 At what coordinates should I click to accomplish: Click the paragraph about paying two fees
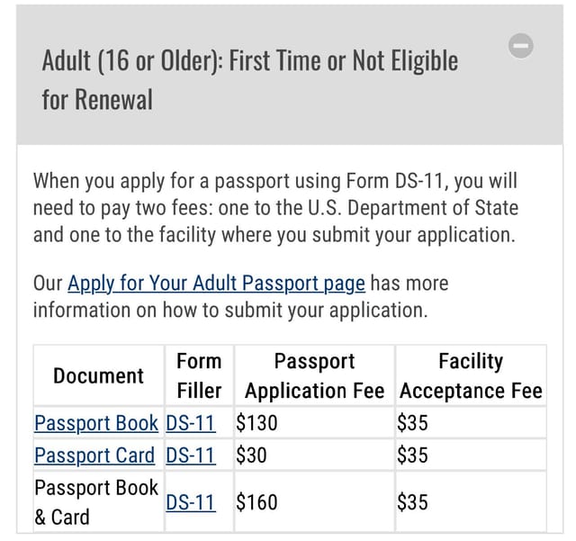[275, 208]
